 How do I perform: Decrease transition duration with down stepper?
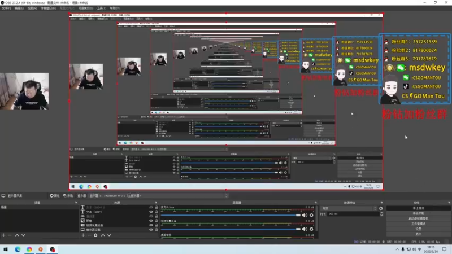[381, 215]
